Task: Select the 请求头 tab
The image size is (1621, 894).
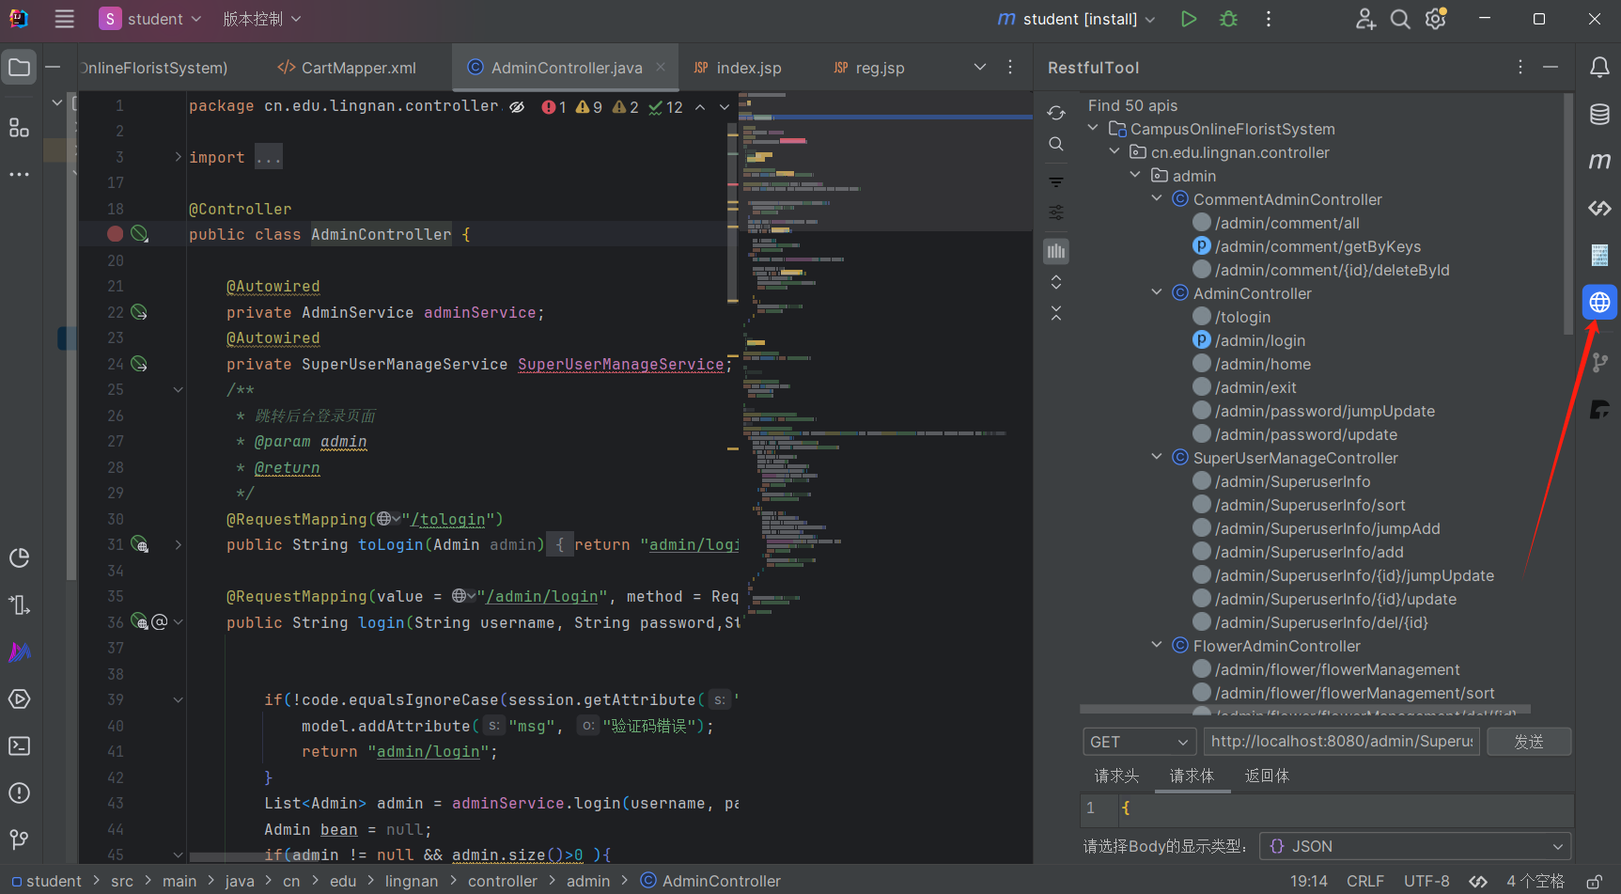Action: click(x=1116, y=776)
